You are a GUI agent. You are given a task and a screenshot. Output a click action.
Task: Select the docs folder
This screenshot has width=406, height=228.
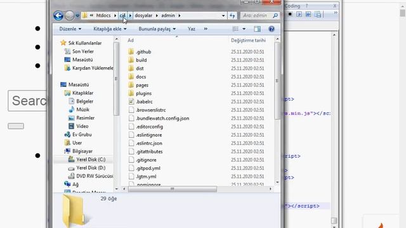click(141, 77)
